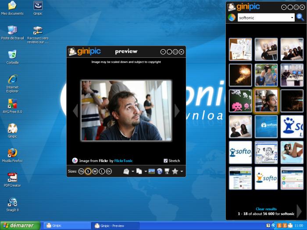This screenshot has height=230, width=307.
Task: Click the set-as-wallpaper landscape icon
Action: pyautogui.click(x=152, y=172)
